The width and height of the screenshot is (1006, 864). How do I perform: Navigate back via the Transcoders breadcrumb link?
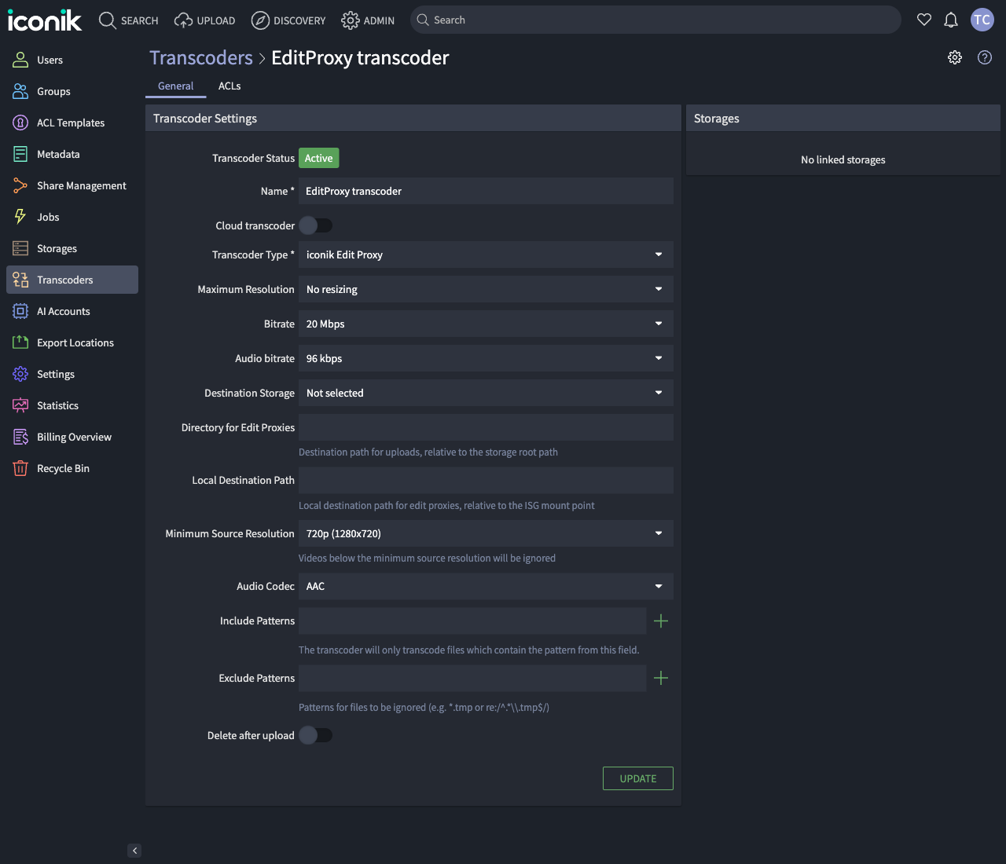click(x=200, y=57)
